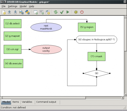
Task: Export the model to an image
Action: click(21, 12)
